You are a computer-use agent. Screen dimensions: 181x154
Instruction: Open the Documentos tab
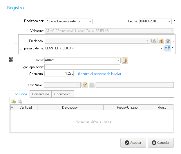63,94
